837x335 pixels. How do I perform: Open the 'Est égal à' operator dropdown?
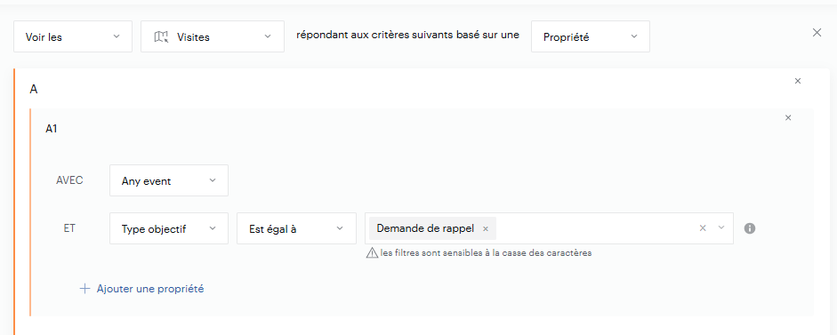pyautogui.click(x=296, y=228)
